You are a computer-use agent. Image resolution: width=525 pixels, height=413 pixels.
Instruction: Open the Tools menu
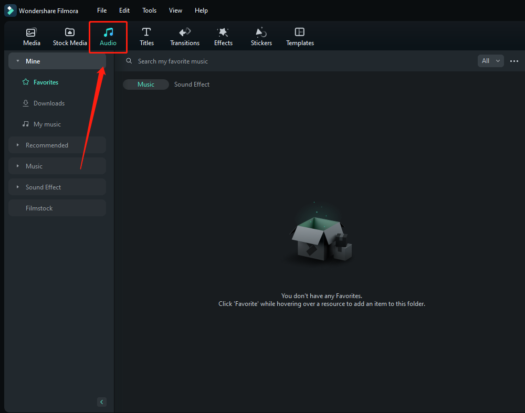149,10
